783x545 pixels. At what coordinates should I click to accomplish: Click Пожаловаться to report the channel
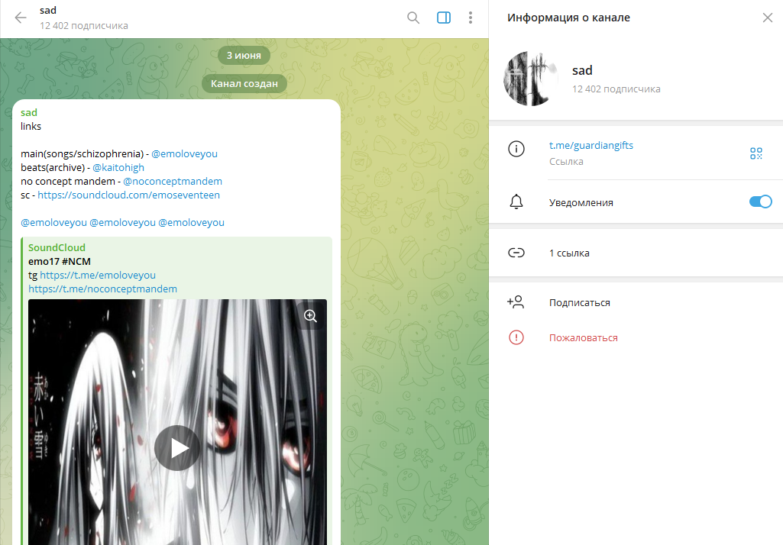pyautogui.click(x=584, y=338)
